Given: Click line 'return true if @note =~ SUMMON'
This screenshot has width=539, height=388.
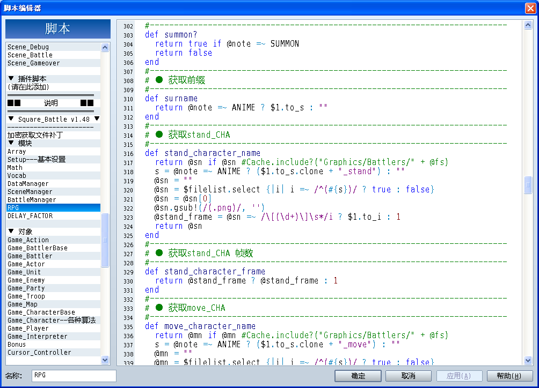Looking at the screenshot, I should coord(227,44).
